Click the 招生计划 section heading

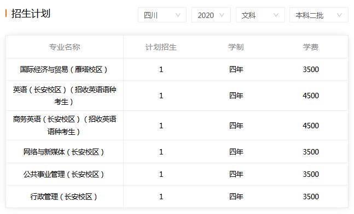31,13
